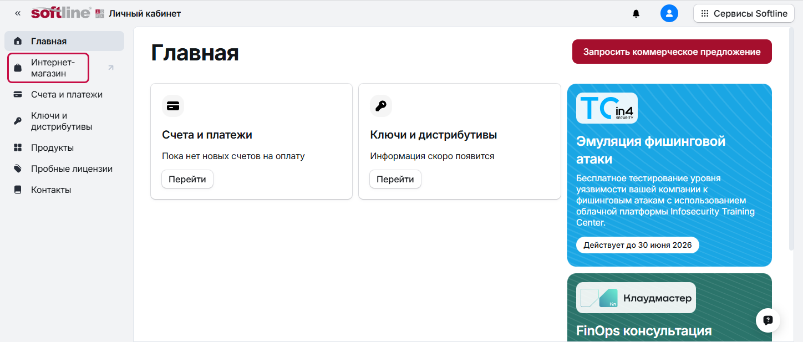
Task: Click the card icon on Счета и платежи tile
Action: tap(173, 106)
